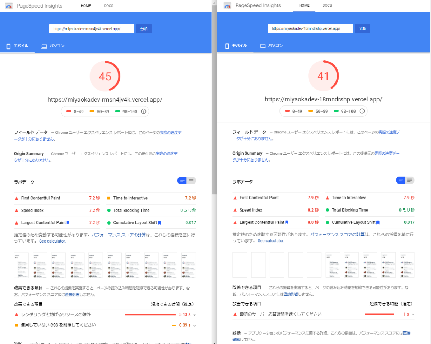Viewport: 431px width, 344px height.
Task: Click the score 45 gauge in left window
Action: (105, 76)
